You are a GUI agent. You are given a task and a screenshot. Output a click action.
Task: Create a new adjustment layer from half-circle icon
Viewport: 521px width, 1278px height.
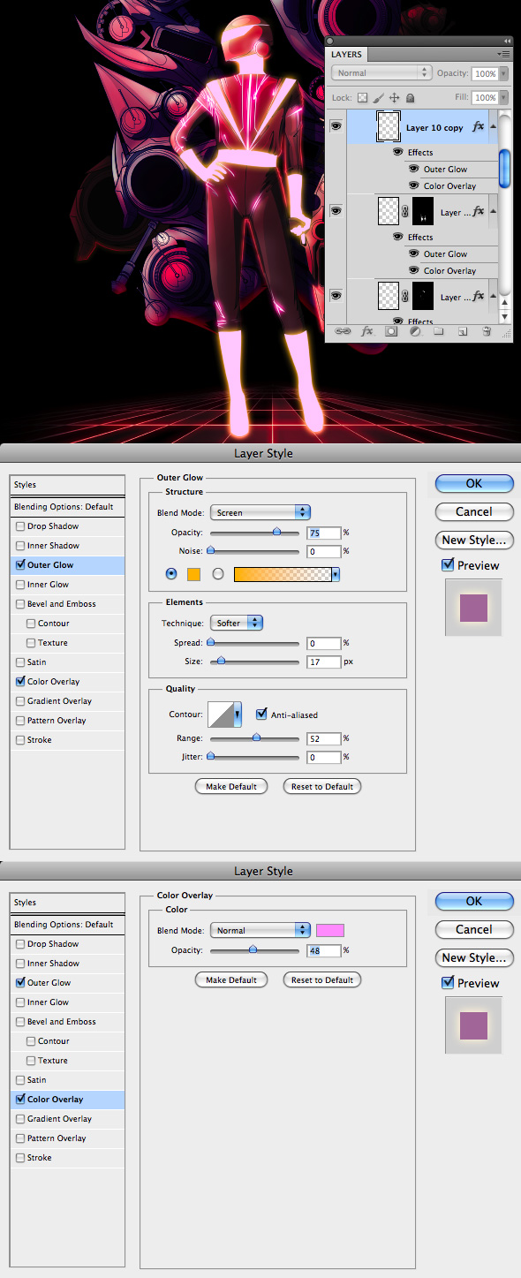[414, 332]
